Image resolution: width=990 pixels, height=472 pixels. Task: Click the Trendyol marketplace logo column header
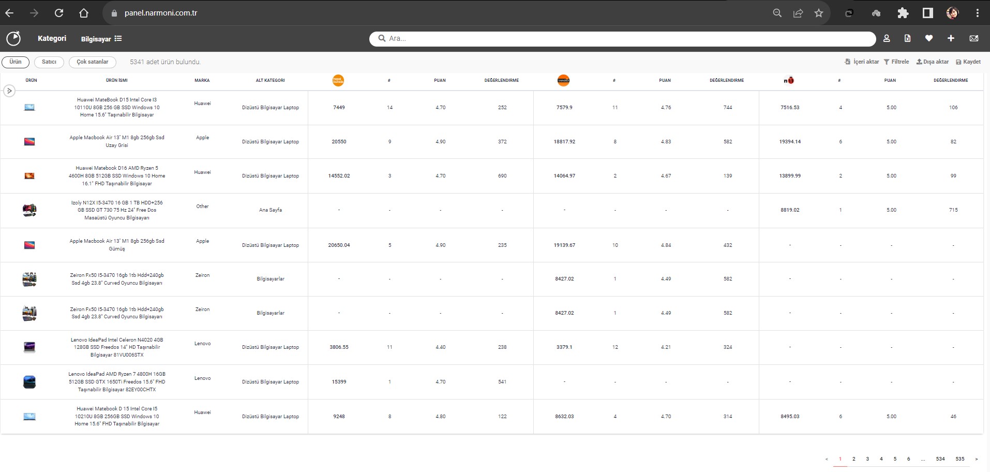coord(563,80)
